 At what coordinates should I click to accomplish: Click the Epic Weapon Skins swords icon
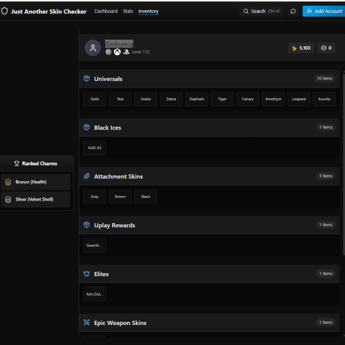click(87, 323)
